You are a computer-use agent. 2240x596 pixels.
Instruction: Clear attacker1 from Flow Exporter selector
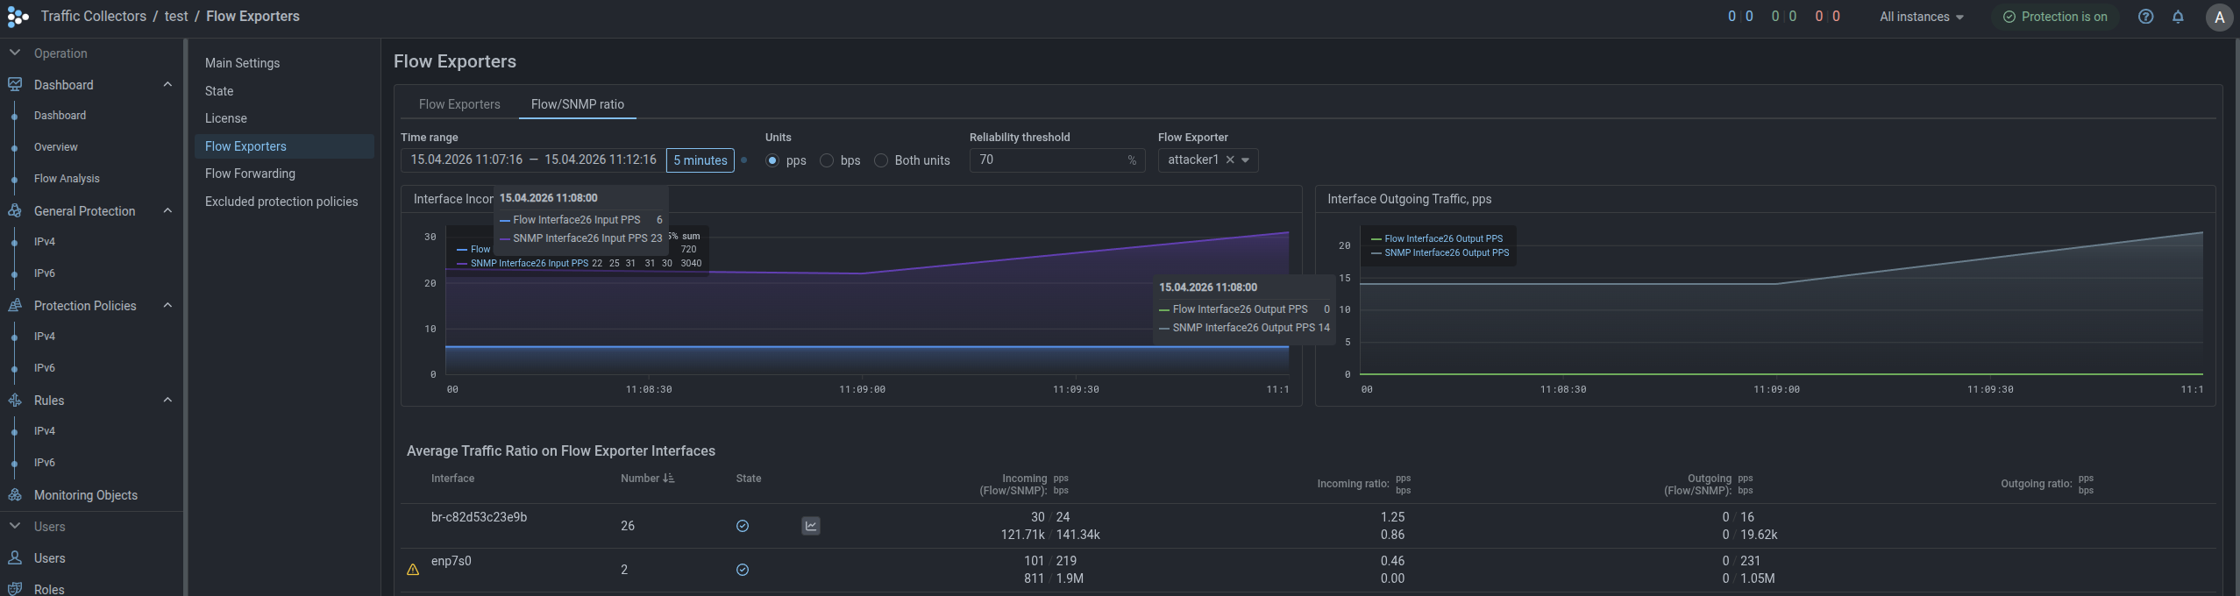coord(1230,160)
